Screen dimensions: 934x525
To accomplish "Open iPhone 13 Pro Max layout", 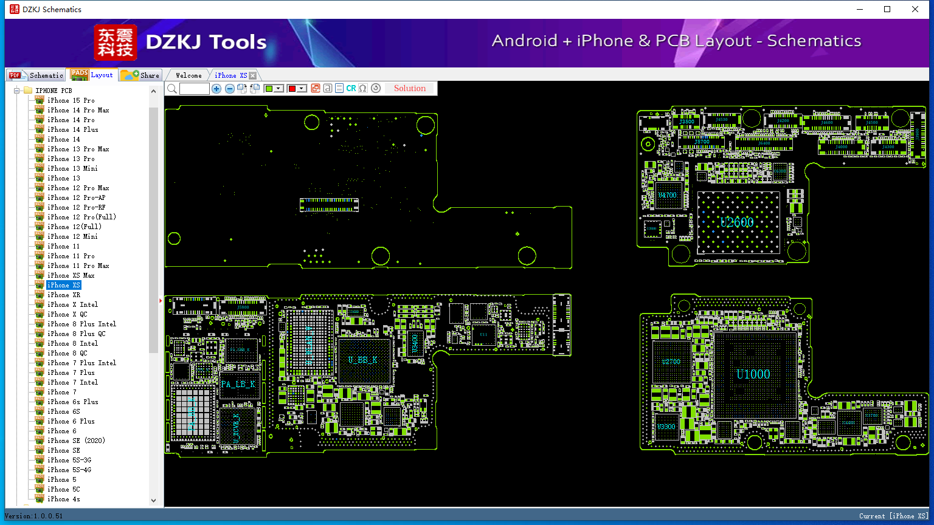I will point(78,149).
